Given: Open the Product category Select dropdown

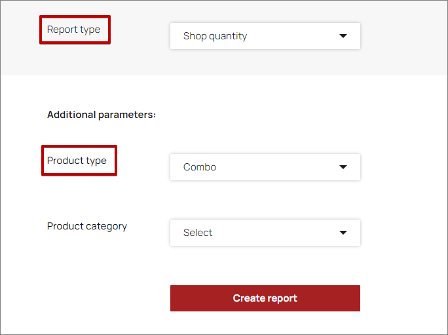Looking at the screenshot, I should click(x=265, y=233).
